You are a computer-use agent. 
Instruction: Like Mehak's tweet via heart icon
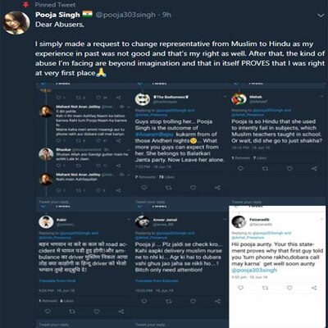[289, 168]
